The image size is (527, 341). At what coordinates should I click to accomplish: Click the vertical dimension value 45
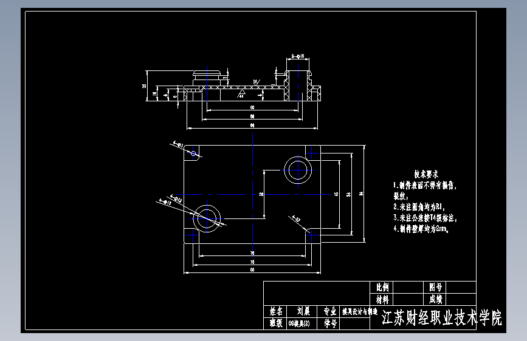point(336,194)
